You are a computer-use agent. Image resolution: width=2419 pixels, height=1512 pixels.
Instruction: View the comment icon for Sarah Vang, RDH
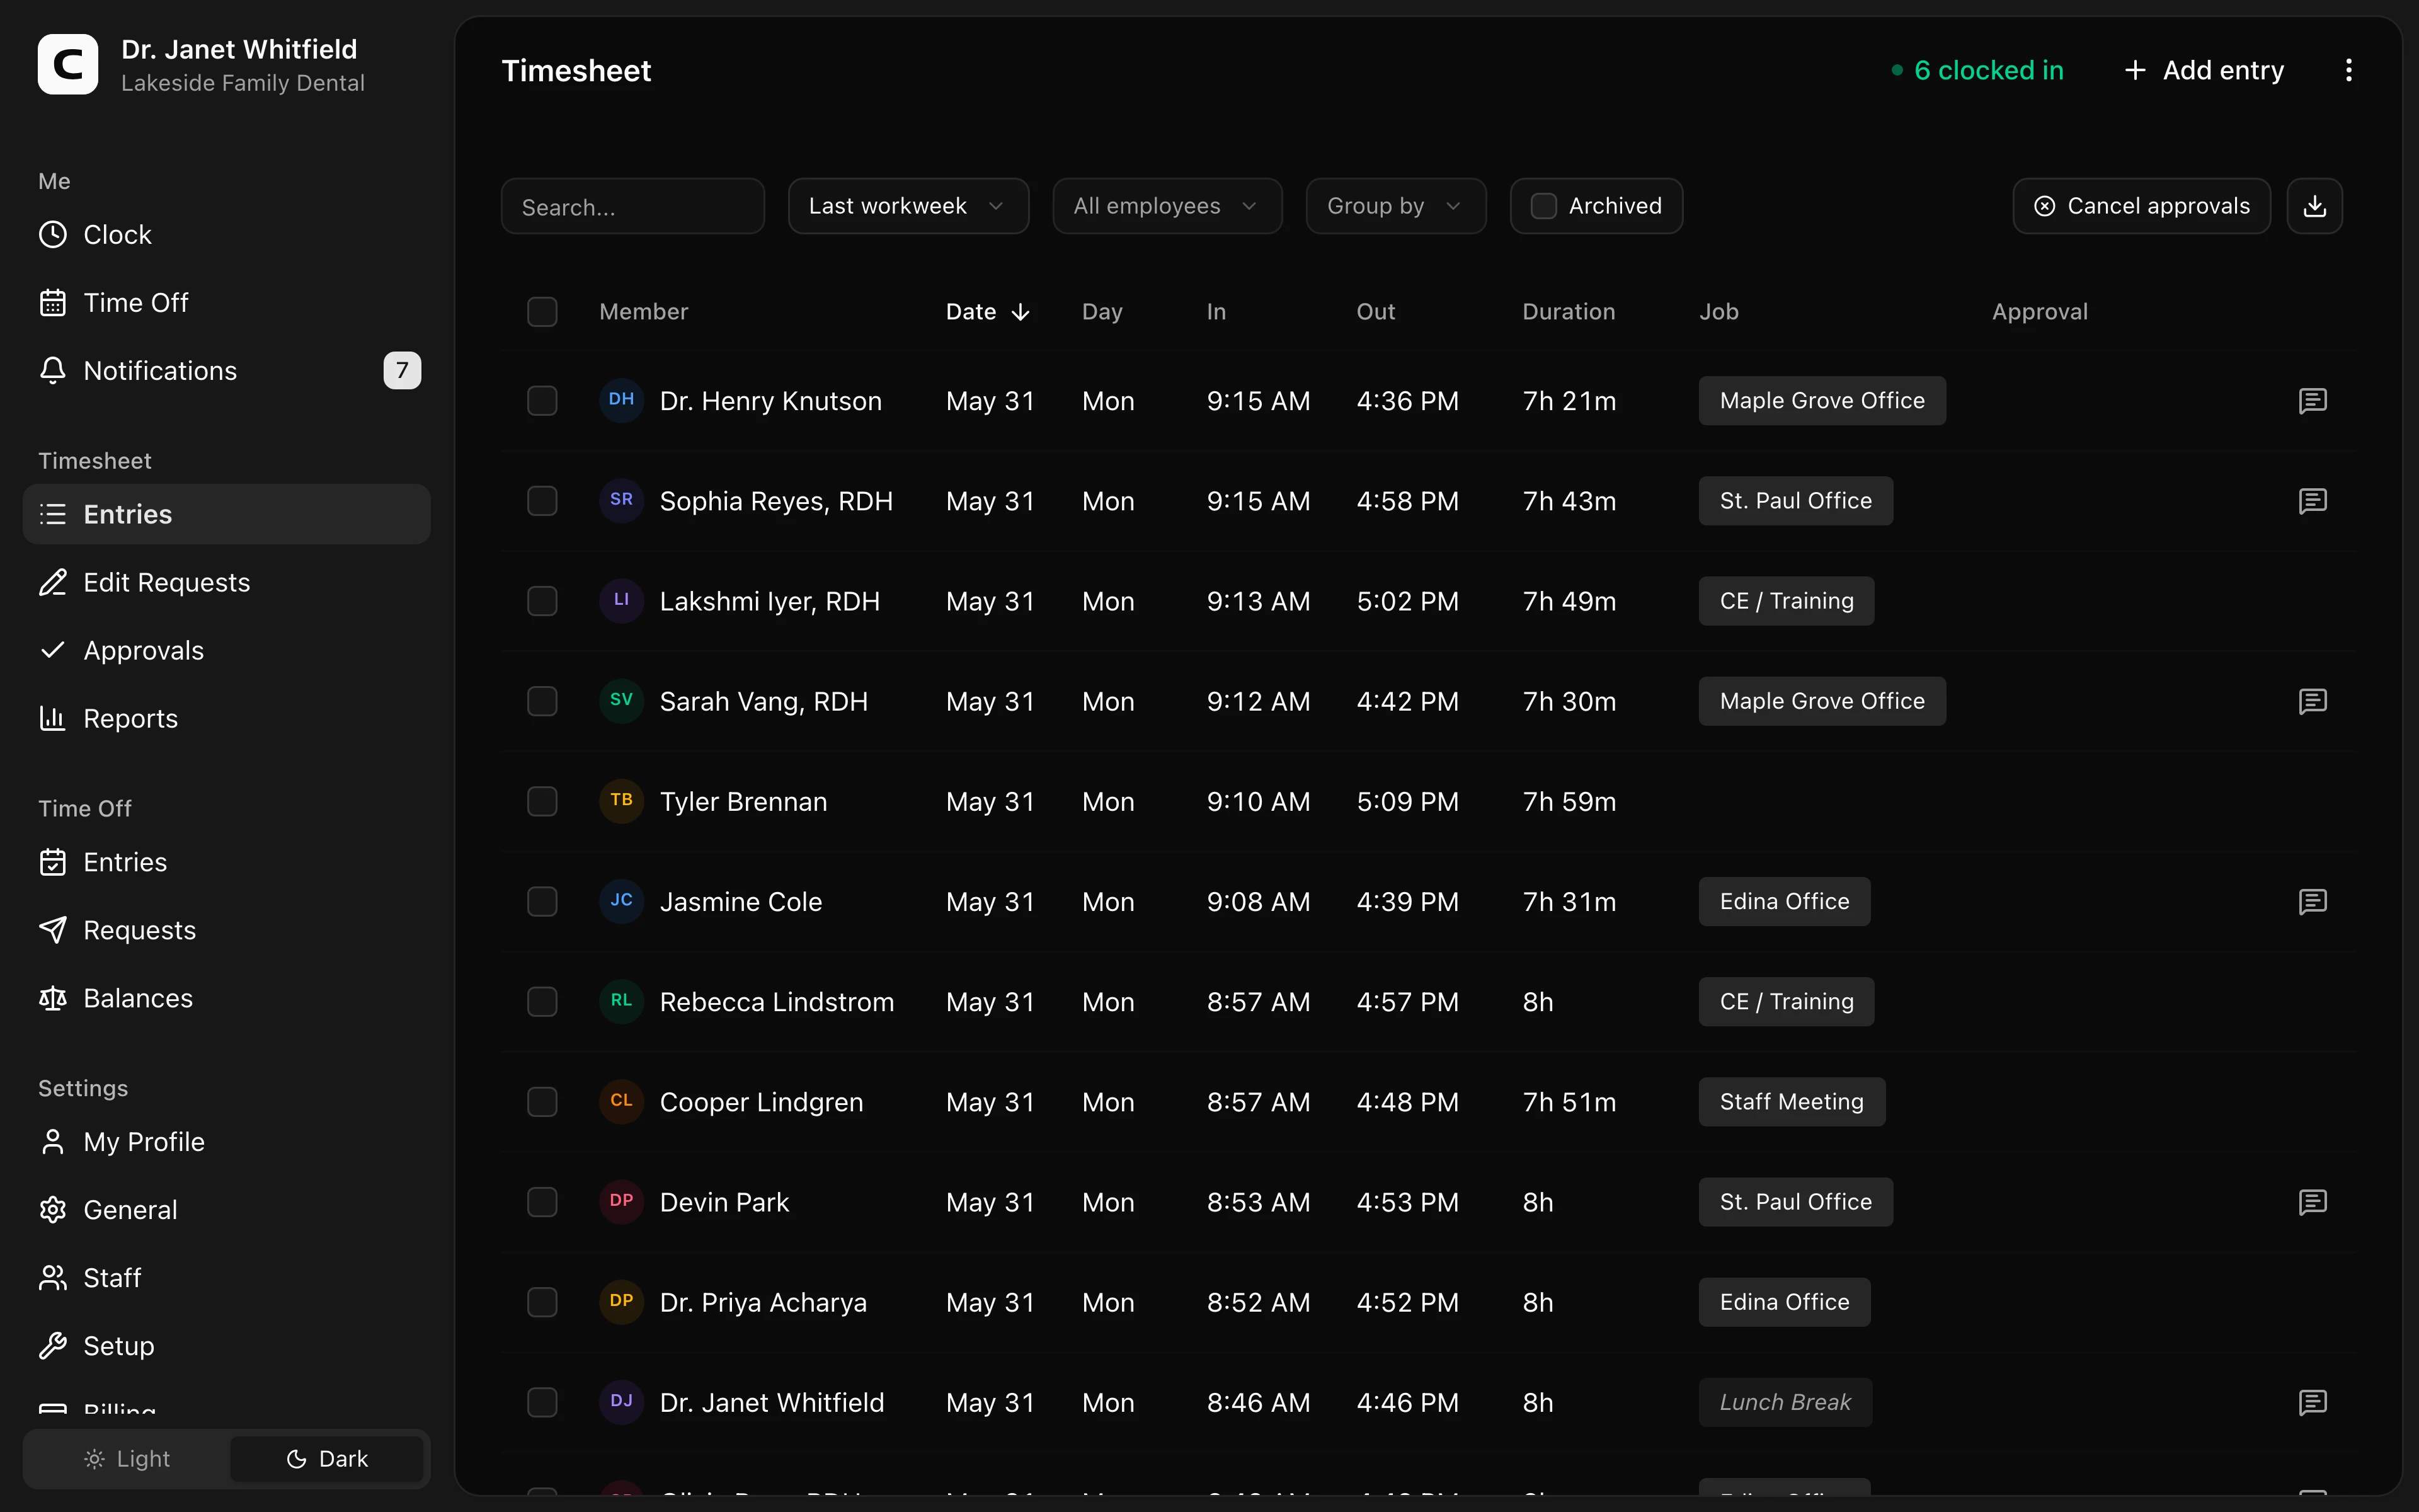2313,701
